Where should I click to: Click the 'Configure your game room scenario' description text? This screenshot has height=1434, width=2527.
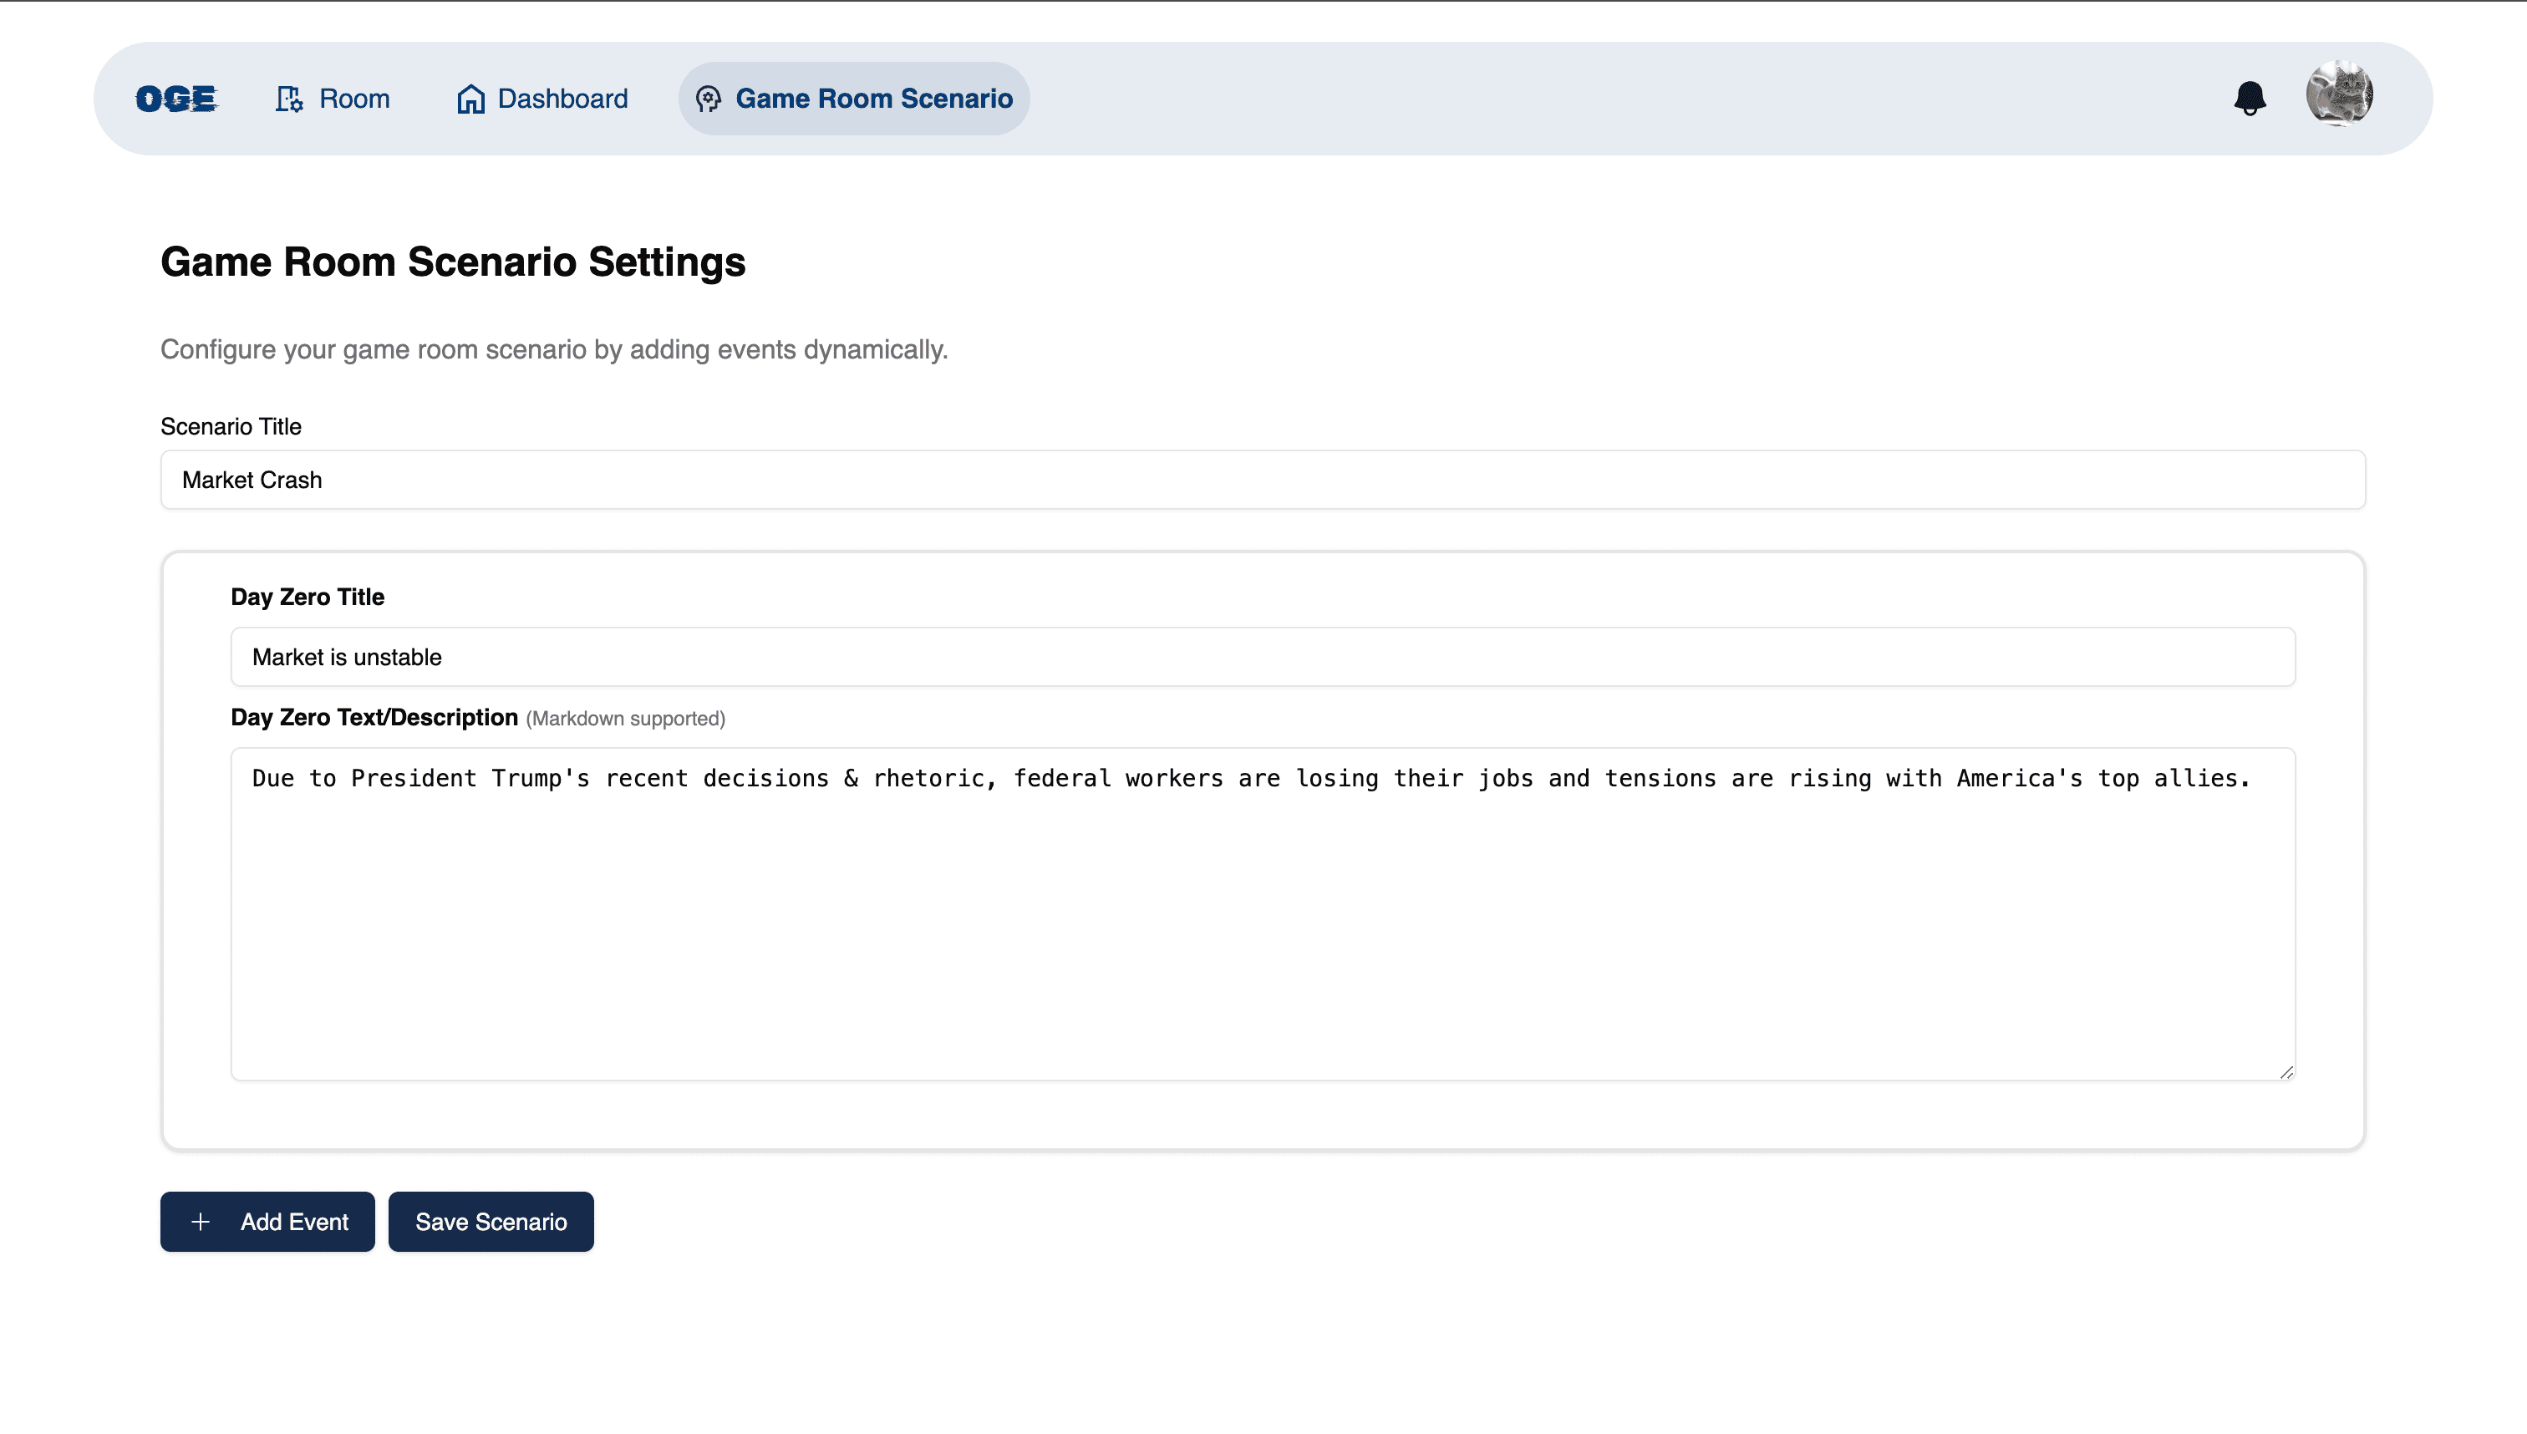point(553,349)
